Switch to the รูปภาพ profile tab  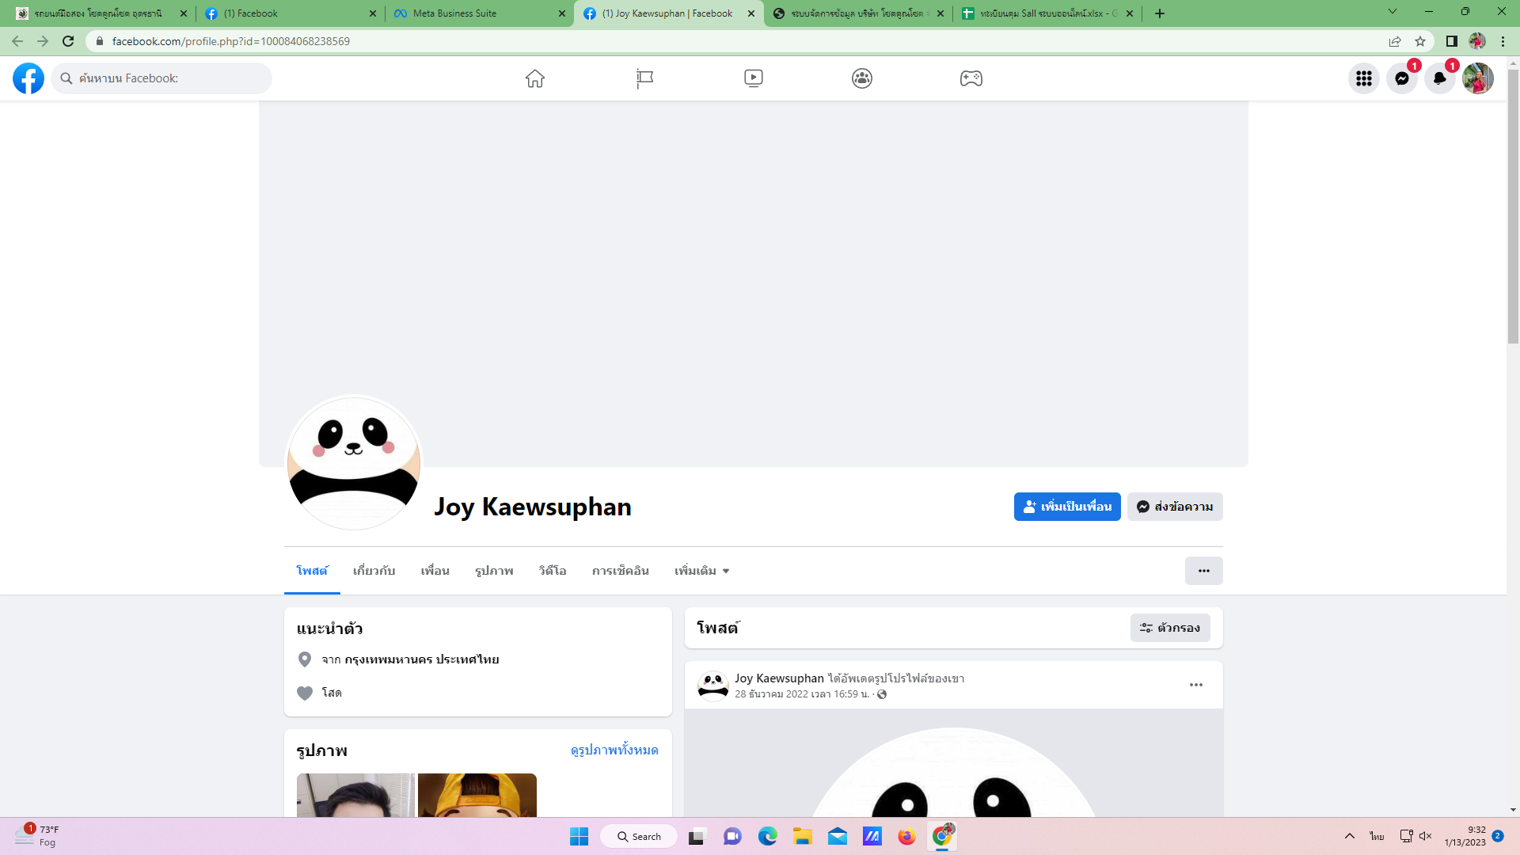[x=494, y=571]
